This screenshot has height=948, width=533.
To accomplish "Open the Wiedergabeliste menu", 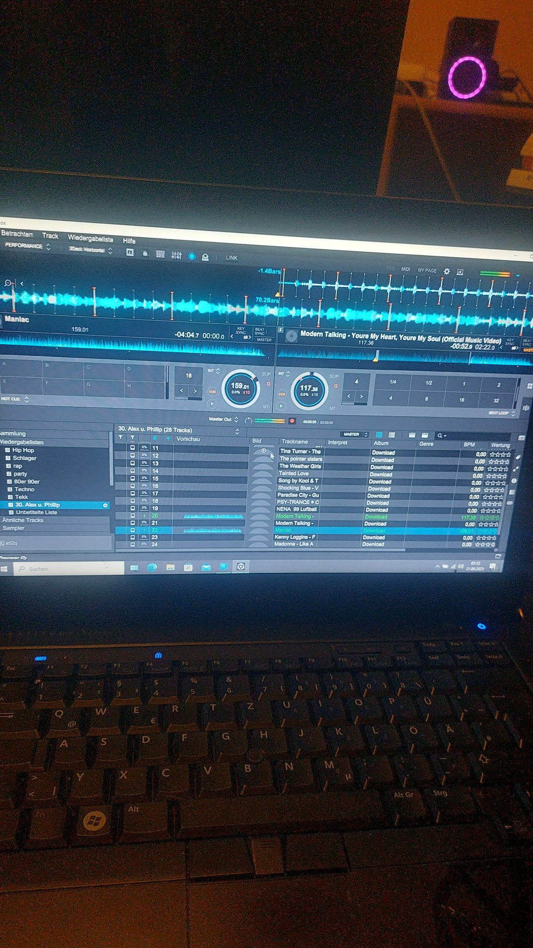I will coord(90,238).
